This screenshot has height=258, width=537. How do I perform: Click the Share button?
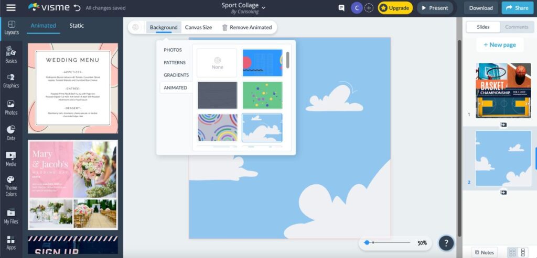pyautogui.click(x=517, y=8)
